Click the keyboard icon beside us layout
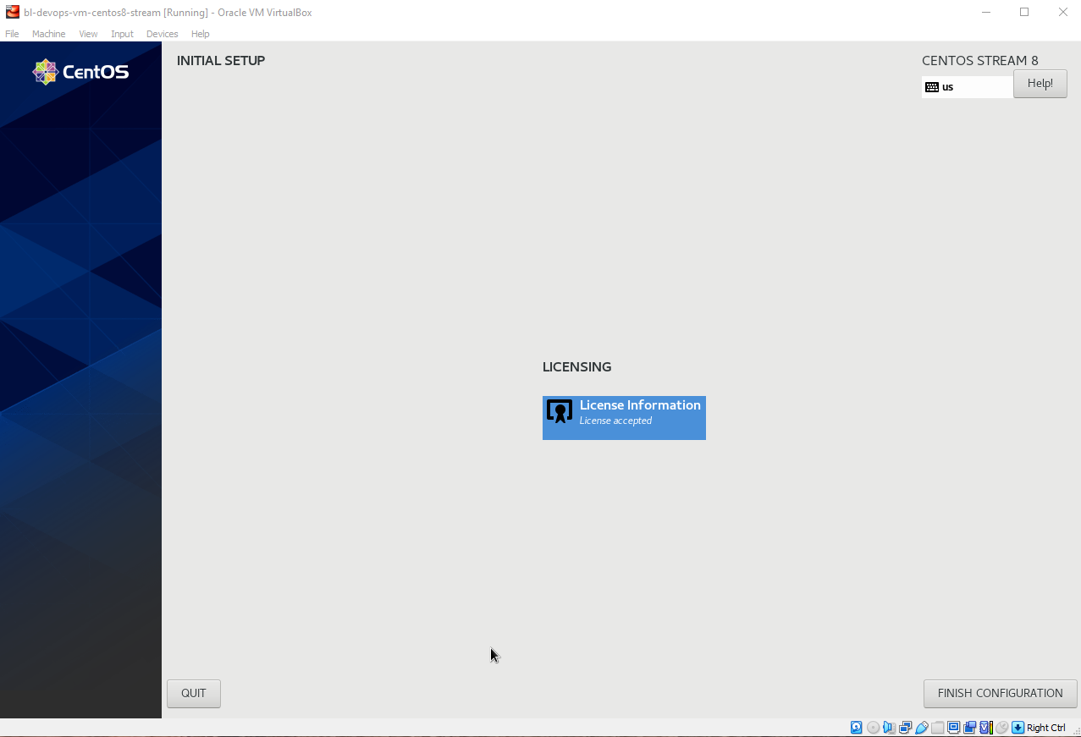 point(932,87)
